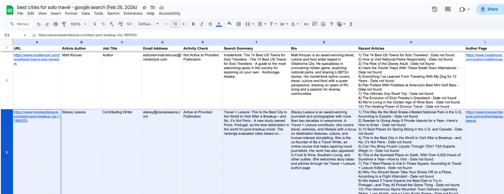Click the merge cells icon
Viewport: 504px width, 194px height.
[x=247, y=24]
